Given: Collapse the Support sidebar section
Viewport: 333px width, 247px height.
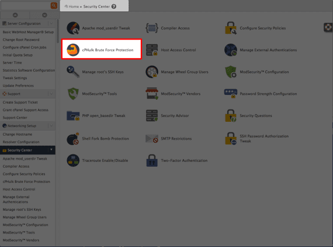Looking at the screenshot, I should point(51,94).
